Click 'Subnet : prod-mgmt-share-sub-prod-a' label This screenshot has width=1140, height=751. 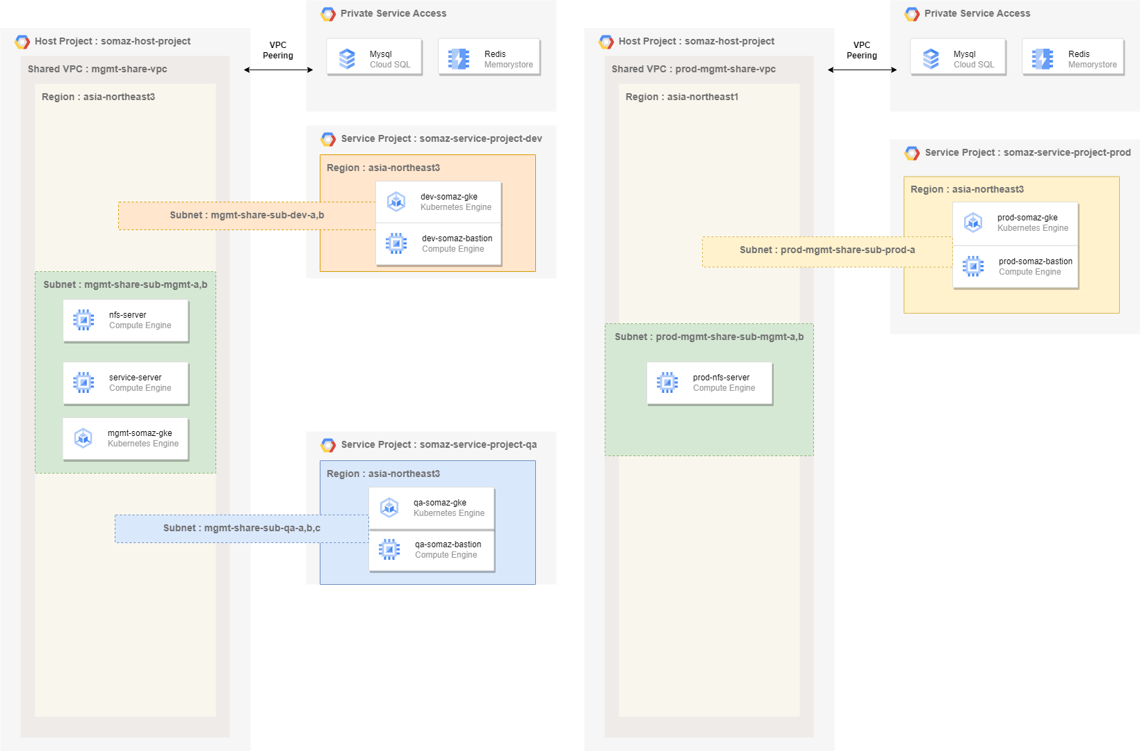[827, 250]
